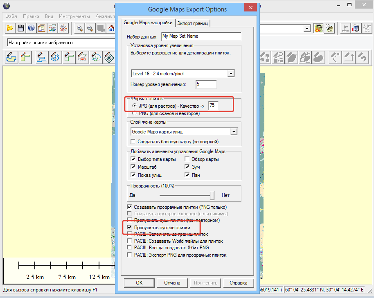Screen dimensions: 374x298
Task: Click the transparency slider handle
Action: (x=212, y=195)
